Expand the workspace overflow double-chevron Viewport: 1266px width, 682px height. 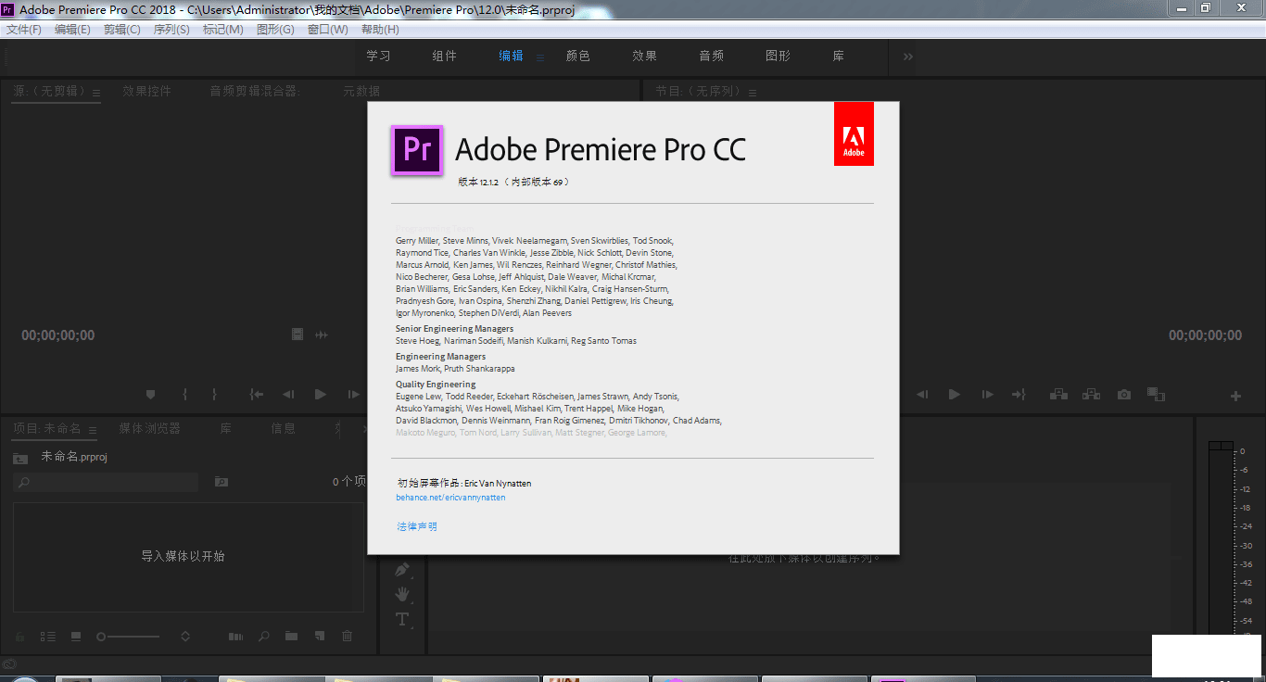coord(907,57)
